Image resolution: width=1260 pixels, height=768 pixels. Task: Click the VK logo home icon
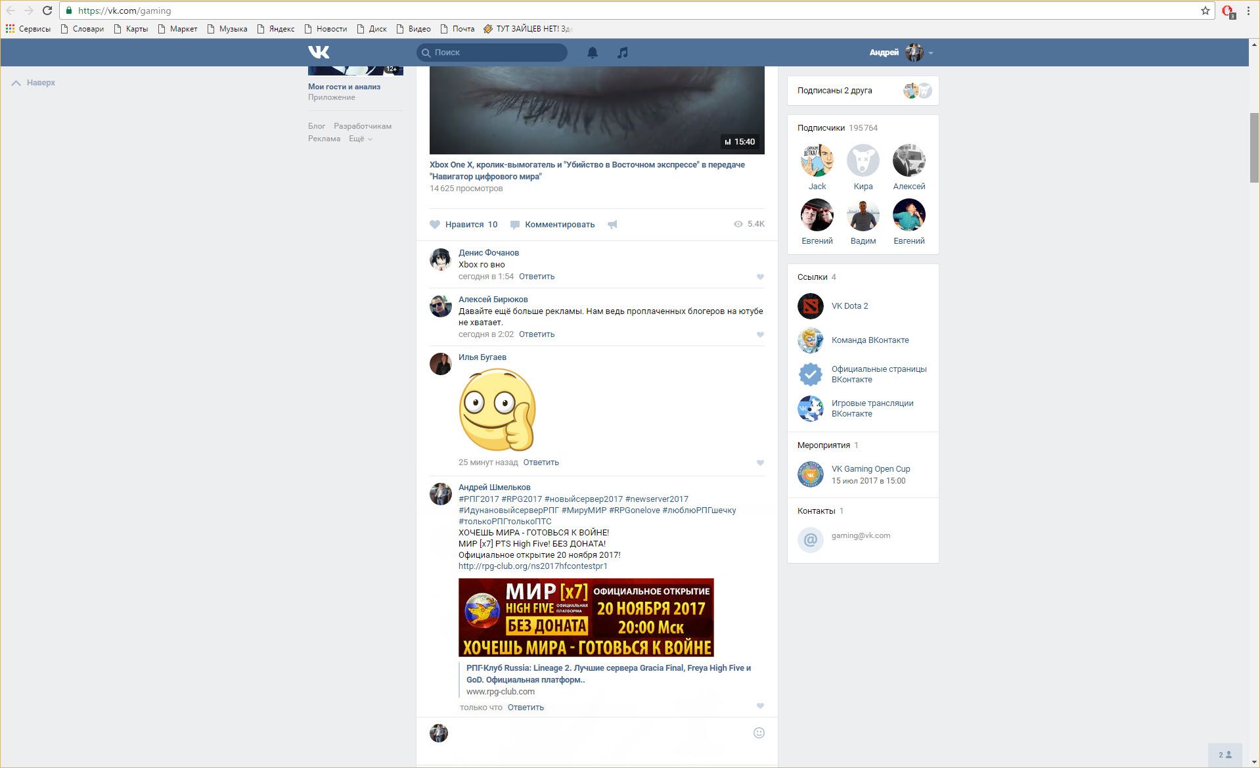click(319, 53)
